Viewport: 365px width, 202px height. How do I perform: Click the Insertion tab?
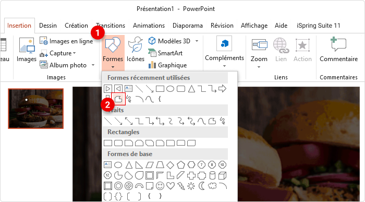coord(19,26)
